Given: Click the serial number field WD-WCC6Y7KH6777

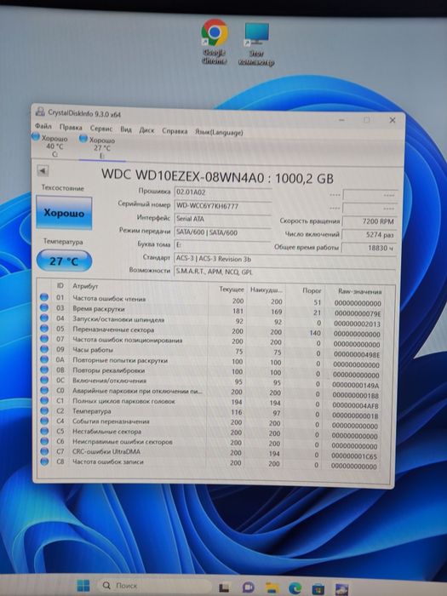Looking at the screenshot, I should tap(223, 206).
